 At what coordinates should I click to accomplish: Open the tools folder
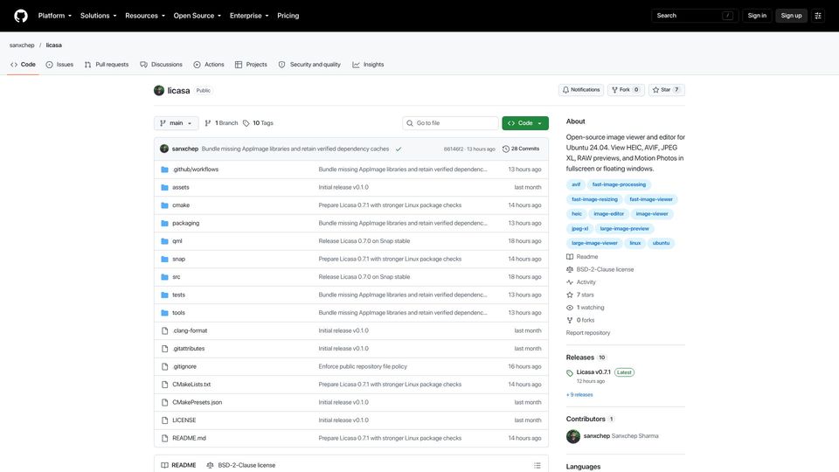178,313
